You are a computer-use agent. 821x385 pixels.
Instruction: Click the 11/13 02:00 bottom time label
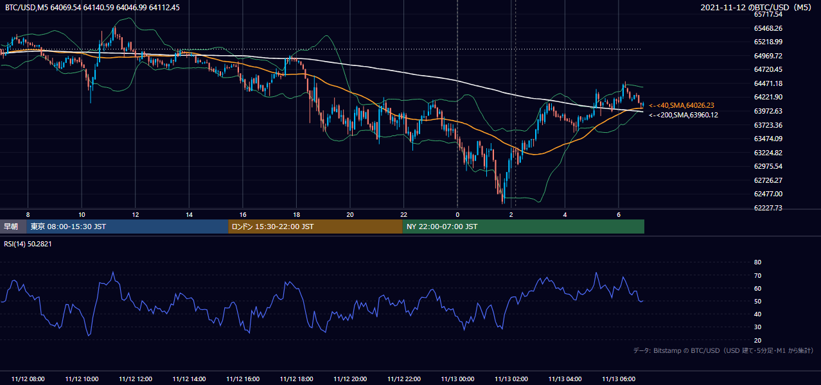click(511, 379)
